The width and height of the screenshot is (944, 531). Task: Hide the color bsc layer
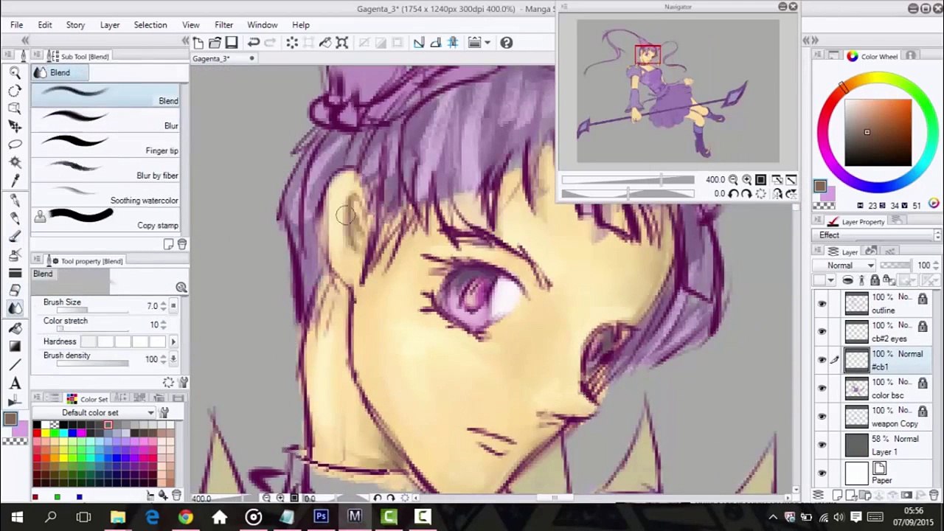[822, 388]
